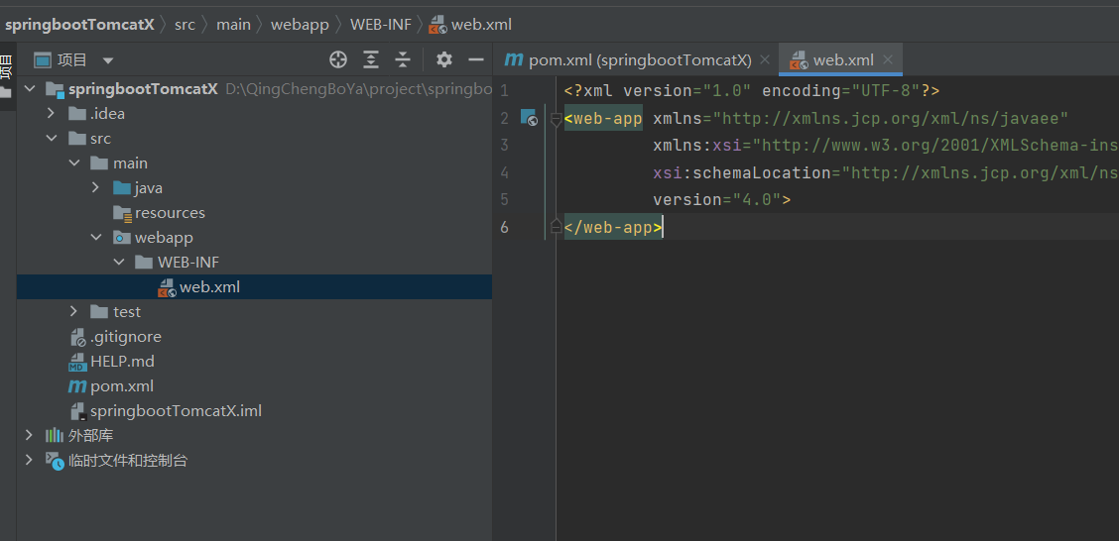This screenshot has height=541, width=1119.
Task: Collapse the webapp folder arrow
Action: (96, 238)
